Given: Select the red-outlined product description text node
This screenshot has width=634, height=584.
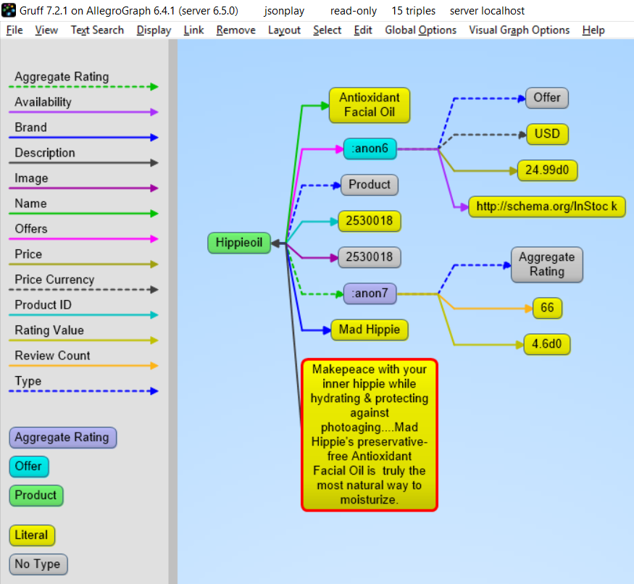Looking at the screenshot, I should [370, 435].
